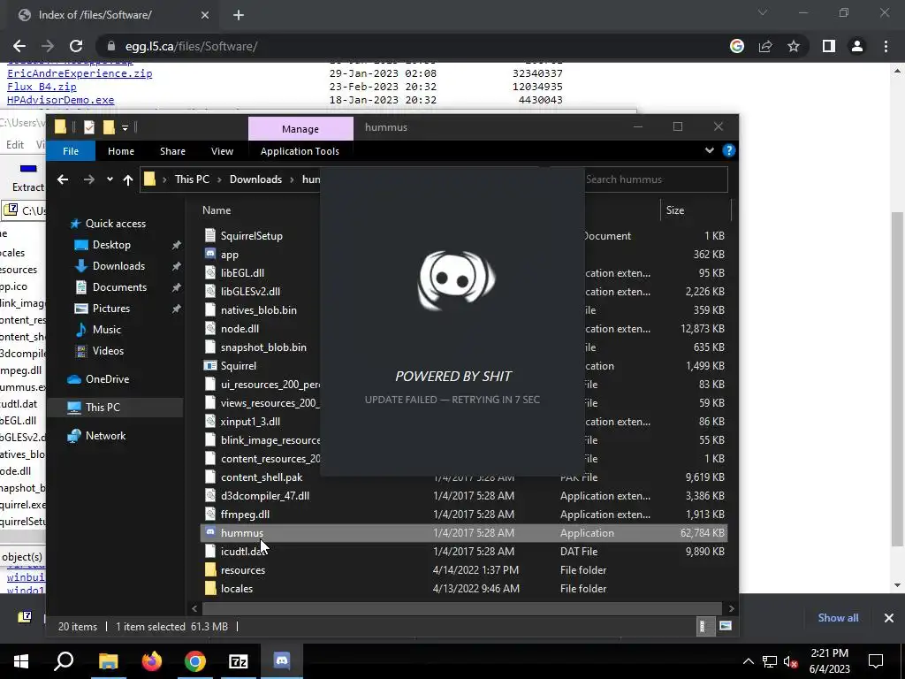Select the SquirrelSetup file

252,236
